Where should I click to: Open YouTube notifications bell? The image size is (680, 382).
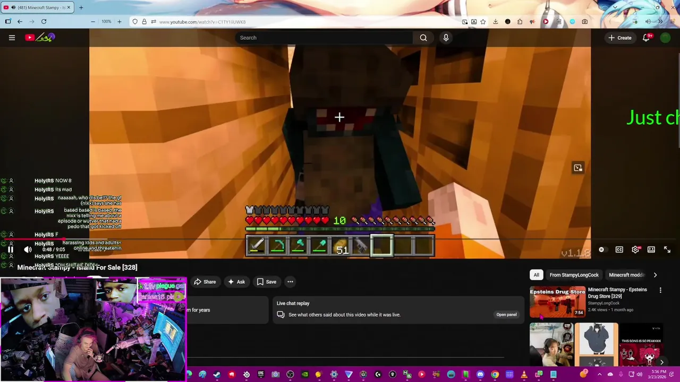coord(647,38)
